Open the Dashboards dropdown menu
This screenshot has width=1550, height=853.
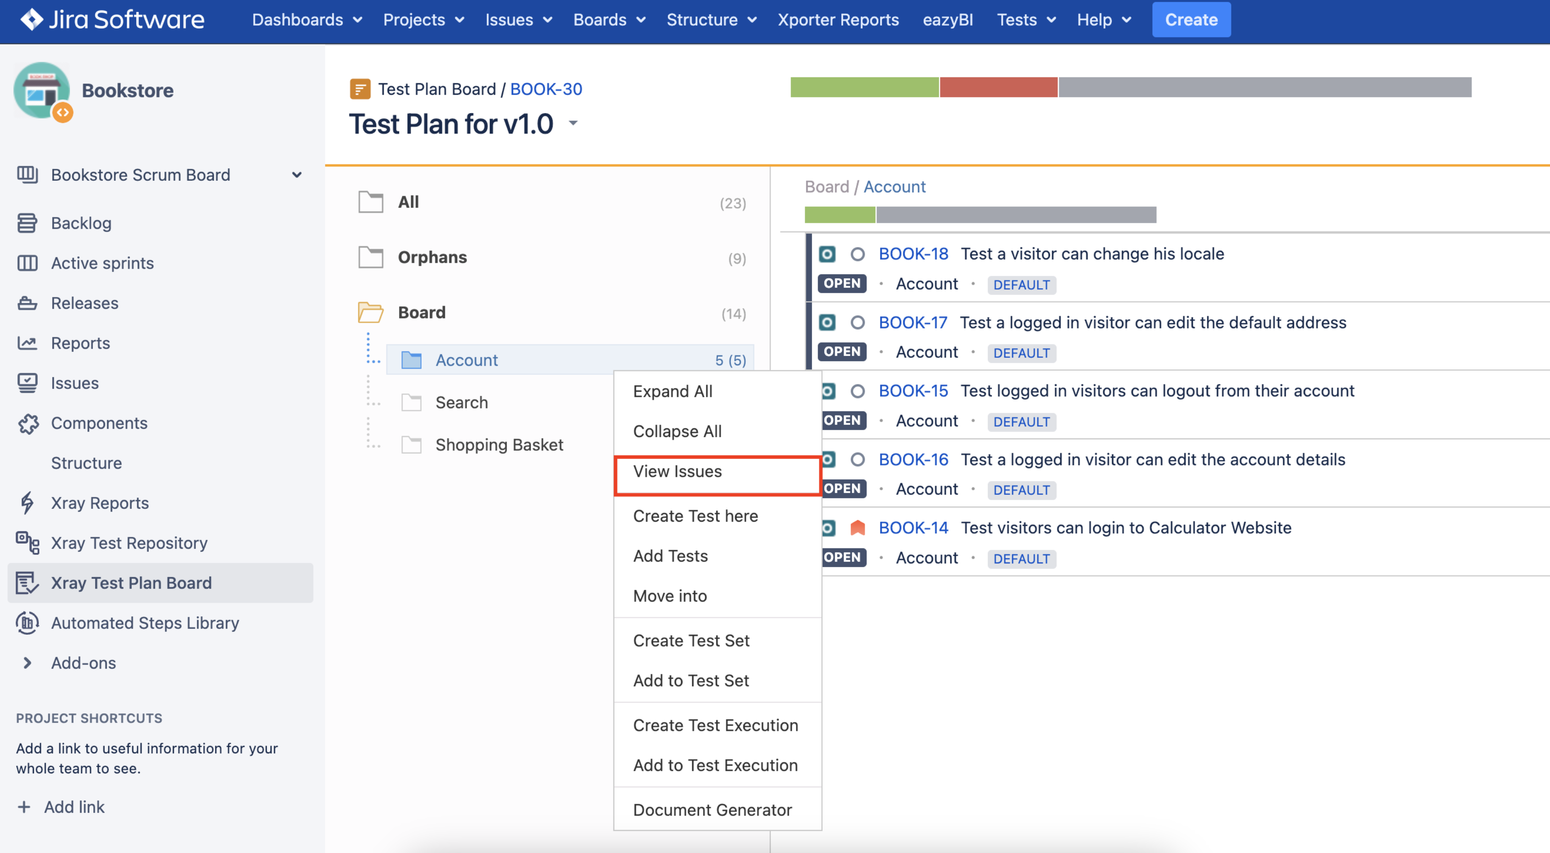tap(307, 20)
